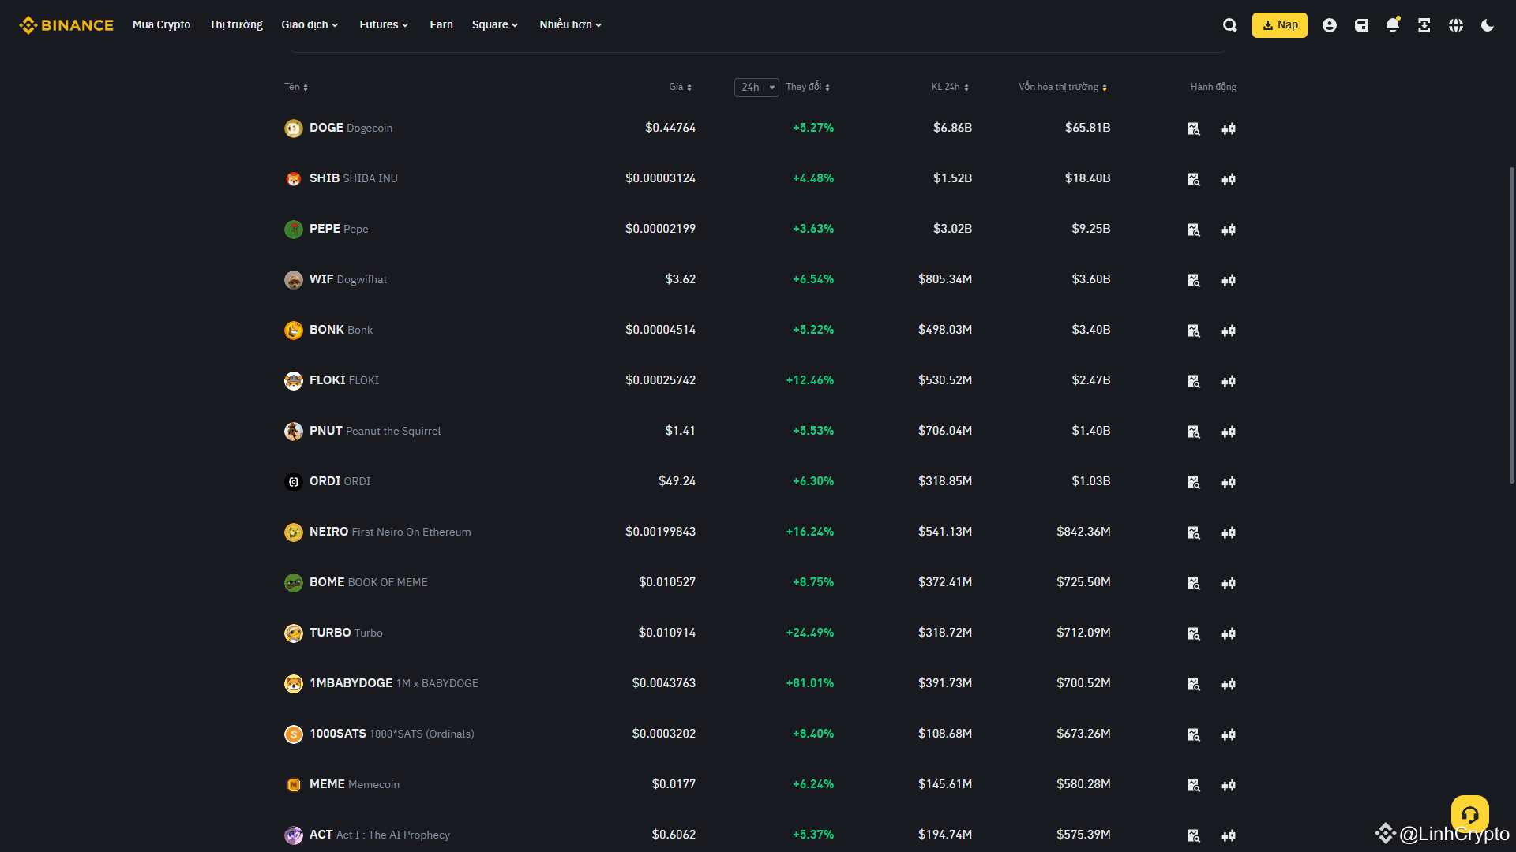Open the user profile icon
Image resolution: width=1516 pixels, height=852 pixels.
(x=1330, y=24)
